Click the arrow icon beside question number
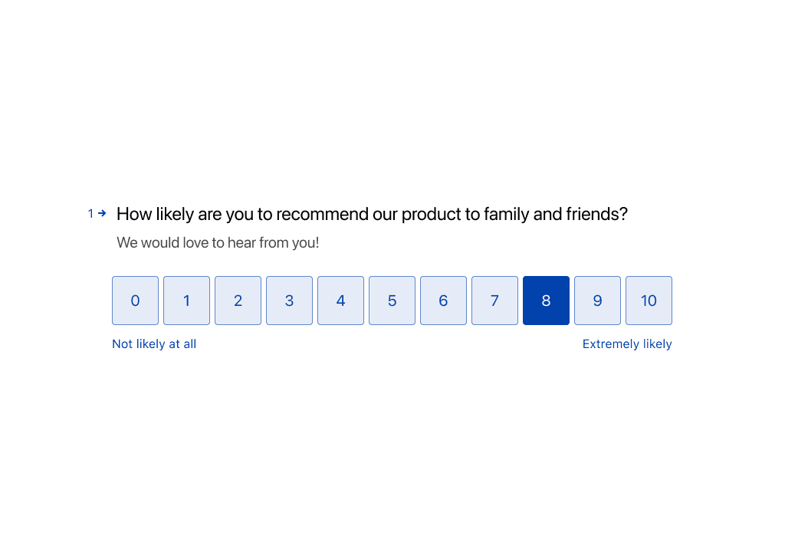The height and width of the screenshot is (552, 785). [x=102, y=214]
